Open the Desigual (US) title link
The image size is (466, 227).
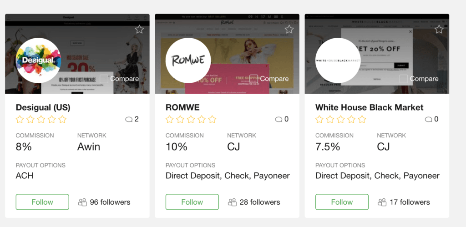pyautogui.click(x=43, y=107)
